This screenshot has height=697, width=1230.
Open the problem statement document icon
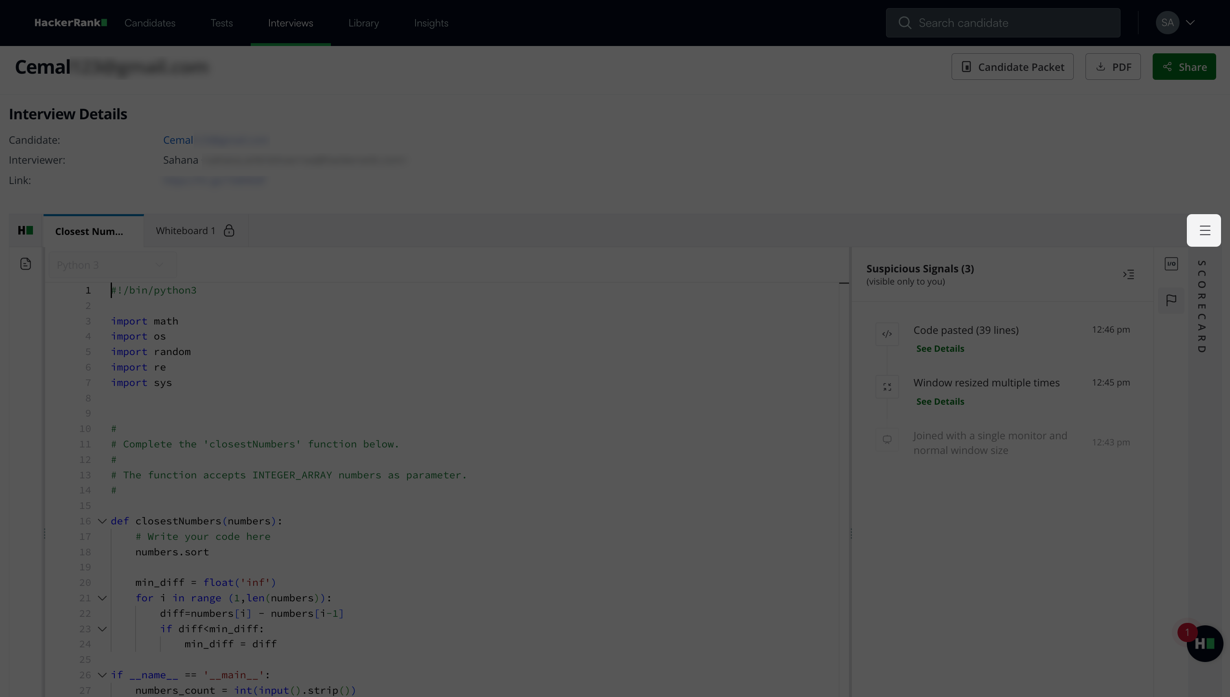pos(26,264)
